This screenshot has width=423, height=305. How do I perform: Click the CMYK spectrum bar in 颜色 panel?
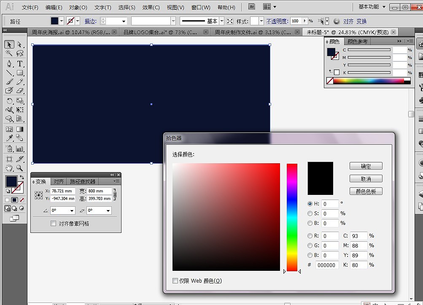coord(369,81)
